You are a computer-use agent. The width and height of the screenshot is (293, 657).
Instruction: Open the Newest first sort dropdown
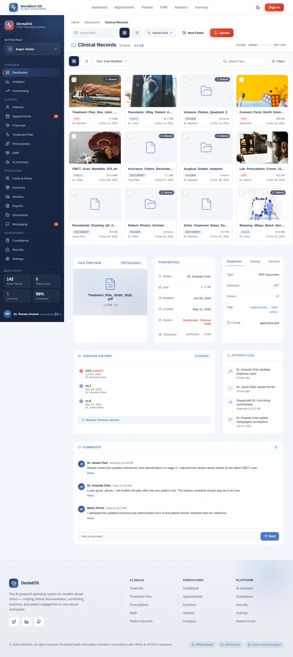coord(160,33)
